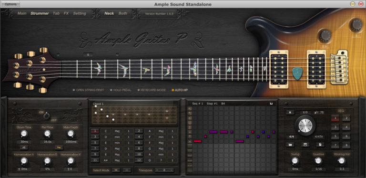Viewport: 366px width, 178px height.
Task: Click the Mute Depth knob
Action: [70, 134]
